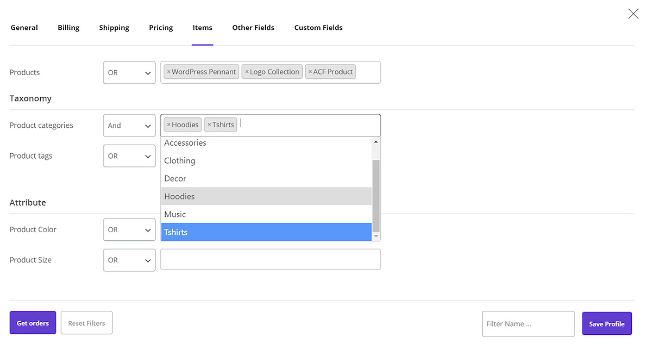The image size is (652, 349).
Task: Close the filter dialog with X
Action: coord(633,14)
